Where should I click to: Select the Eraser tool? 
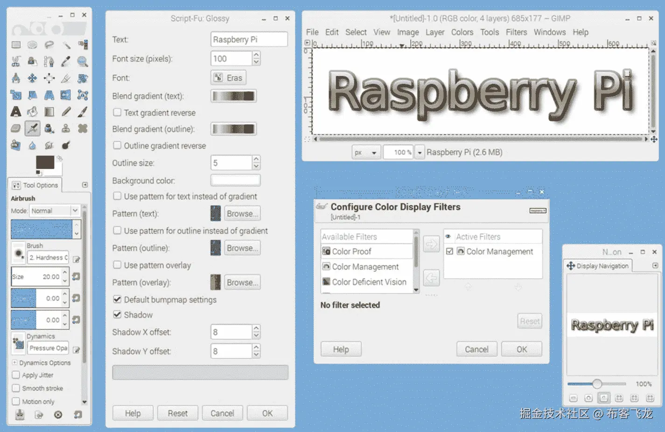(16, 128)
